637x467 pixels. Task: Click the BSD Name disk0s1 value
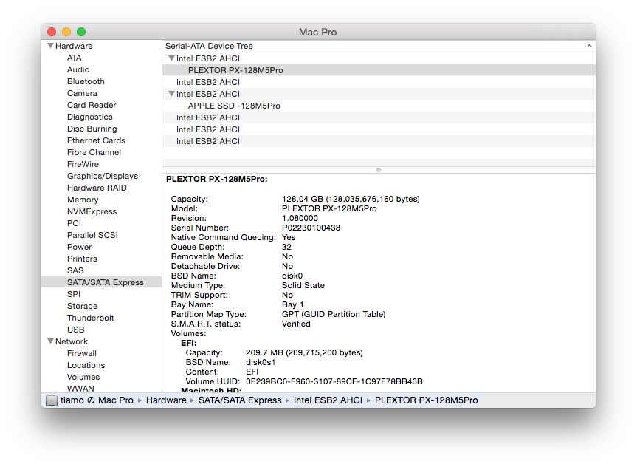coord(261,362)
